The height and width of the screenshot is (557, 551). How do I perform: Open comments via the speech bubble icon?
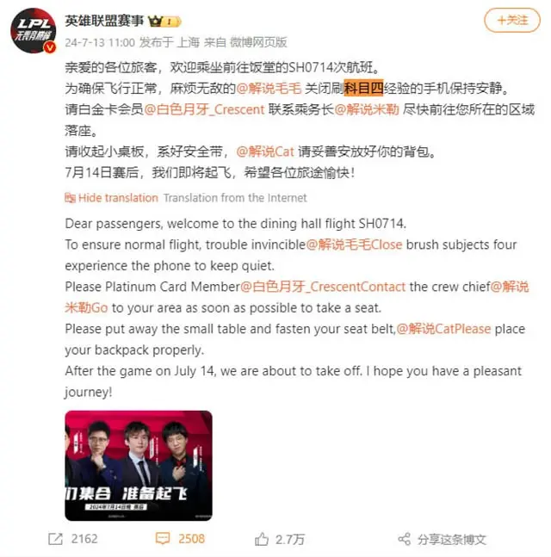[x=163, y=539]
